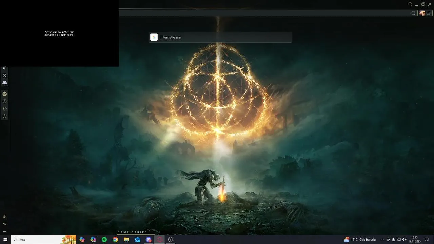
Task: Open the network tray icon
Action: [x=399, y=240]
